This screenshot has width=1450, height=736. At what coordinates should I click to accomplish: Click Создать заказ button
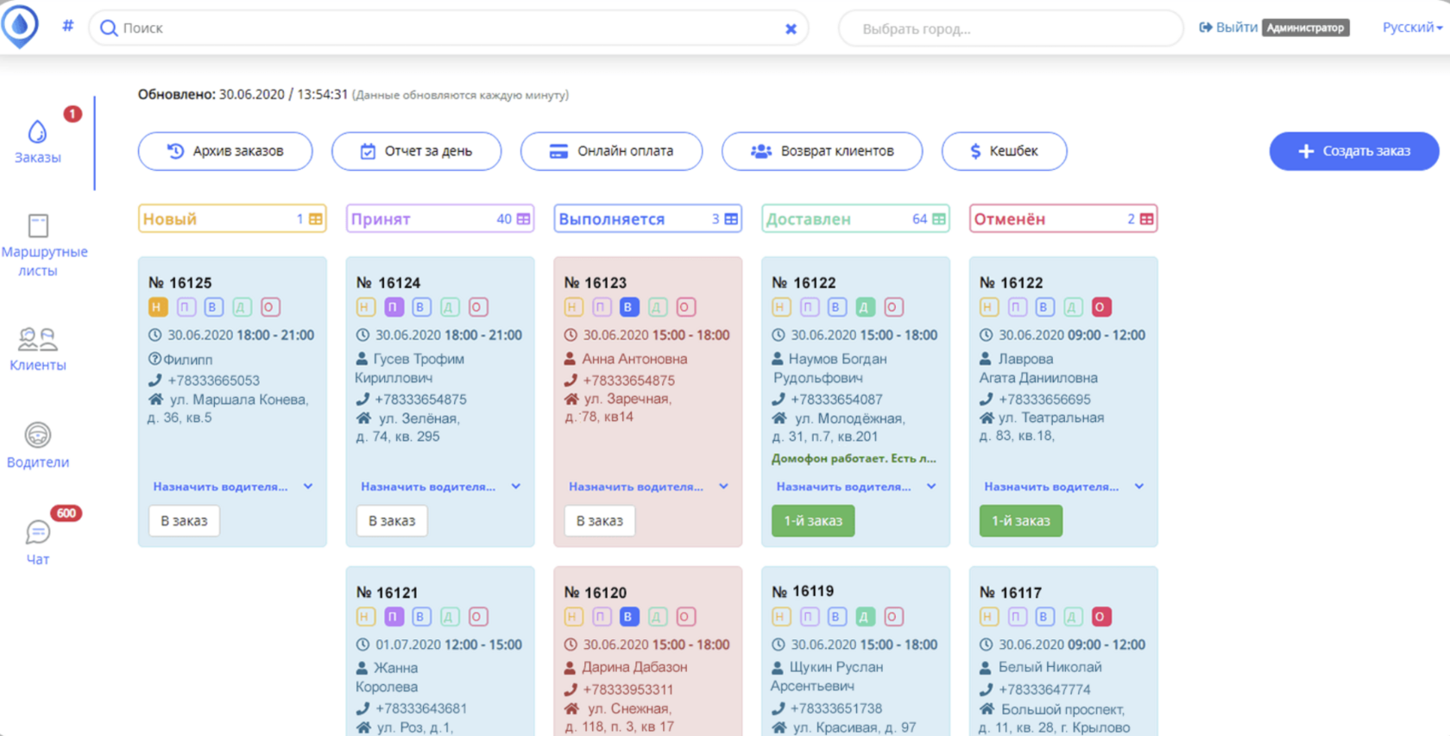(1353, 151)
